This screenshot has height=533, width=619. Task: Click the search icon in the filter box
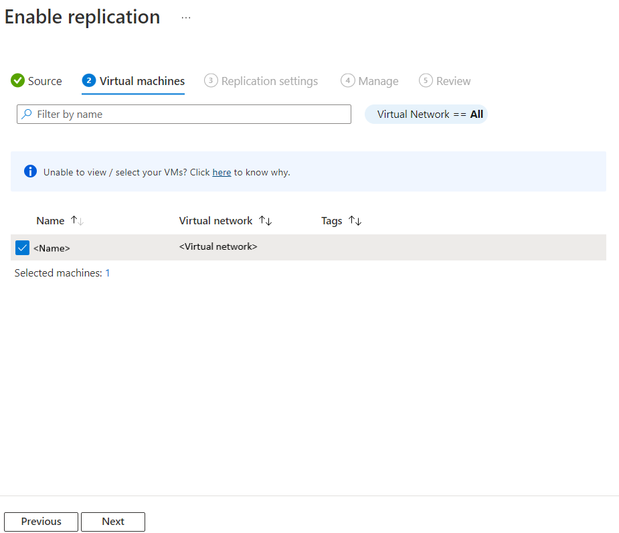pyautogui.click(x=27, y=114)
